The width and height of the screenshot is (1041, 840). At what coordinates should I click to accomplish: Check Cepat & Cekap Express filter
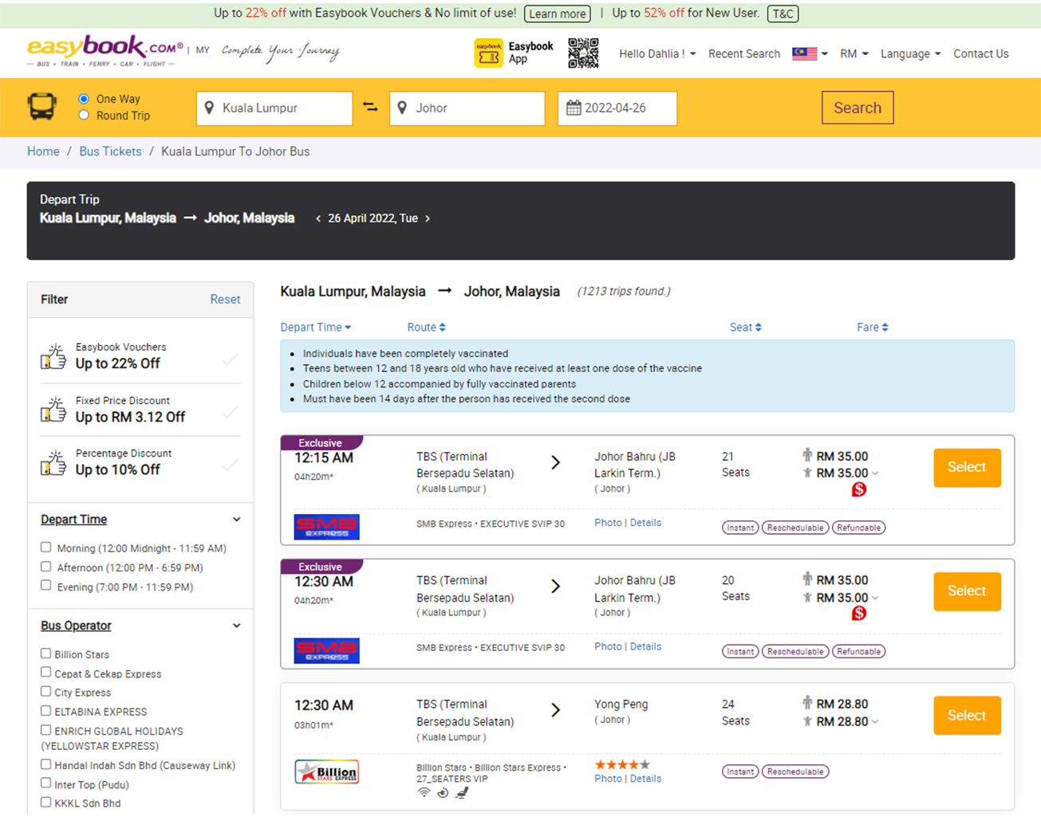[46, 673]
